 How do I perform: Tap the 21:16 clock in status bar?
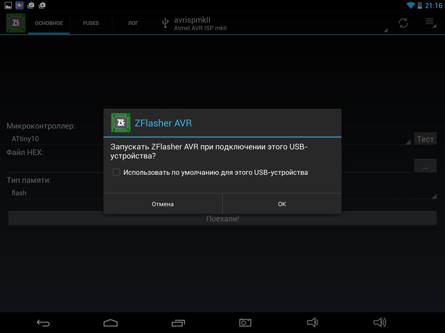click(434, 6)
